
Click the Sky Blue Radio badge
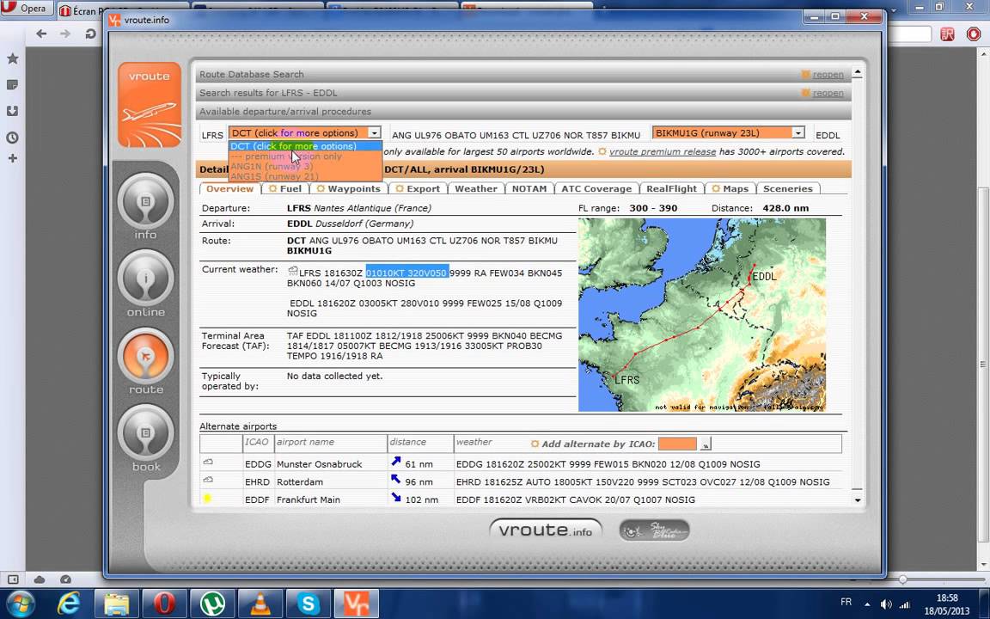pos(654,530)
